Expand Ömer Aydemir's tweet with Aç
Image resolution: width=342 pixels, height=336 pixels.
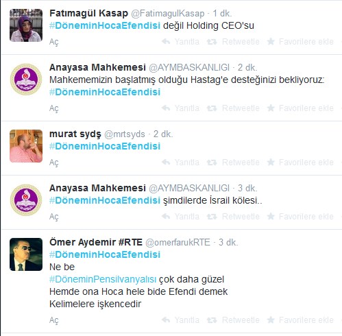coord(54,320)
